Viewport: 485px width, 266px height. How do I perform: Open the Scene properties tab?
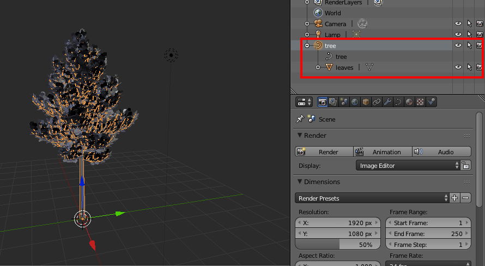pos(344,102)
